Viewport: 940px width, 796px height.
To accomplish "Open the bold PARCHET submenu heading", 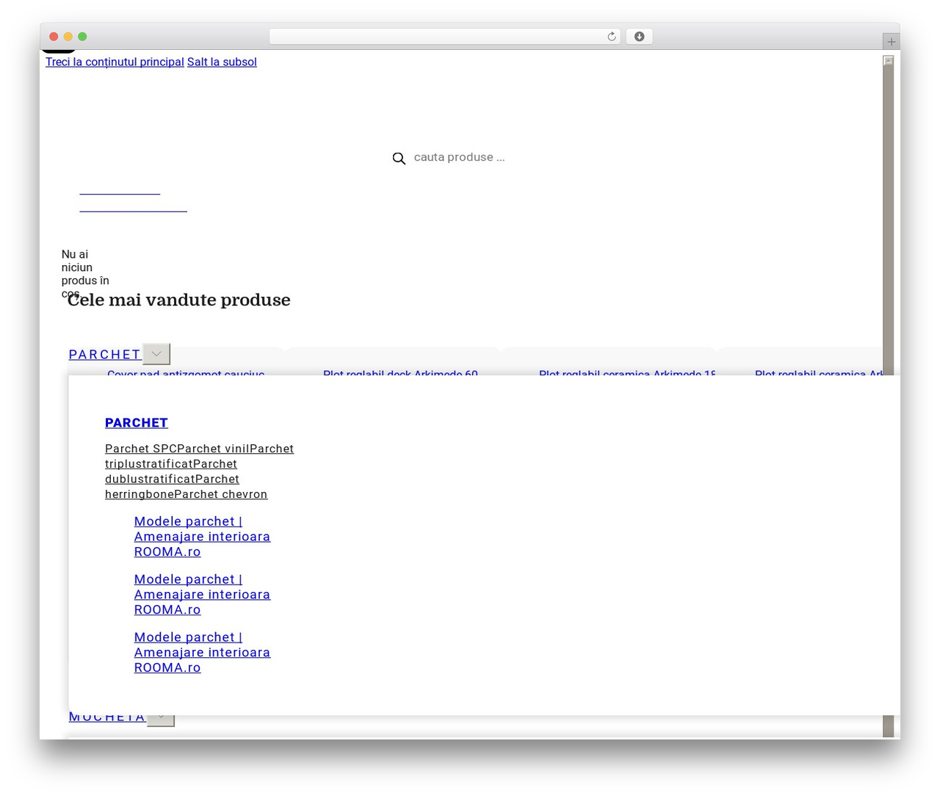I will click(137, 423).
